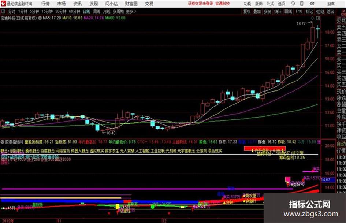346x223 pixels.
Task: Click the 复权 toolbar button
Action: point(247,11)
